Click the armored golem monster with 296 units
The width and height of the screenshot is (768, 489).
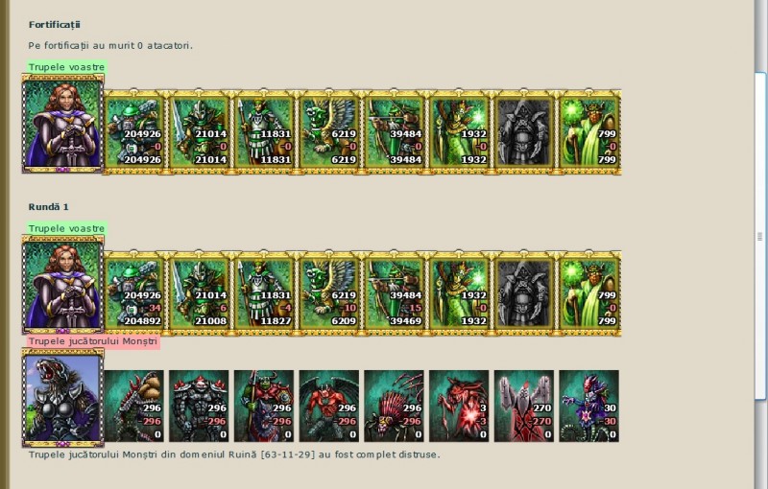(199, 406)
